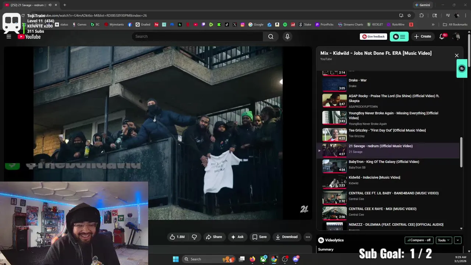
Task: Download the video
Action: tap(287, 237)
